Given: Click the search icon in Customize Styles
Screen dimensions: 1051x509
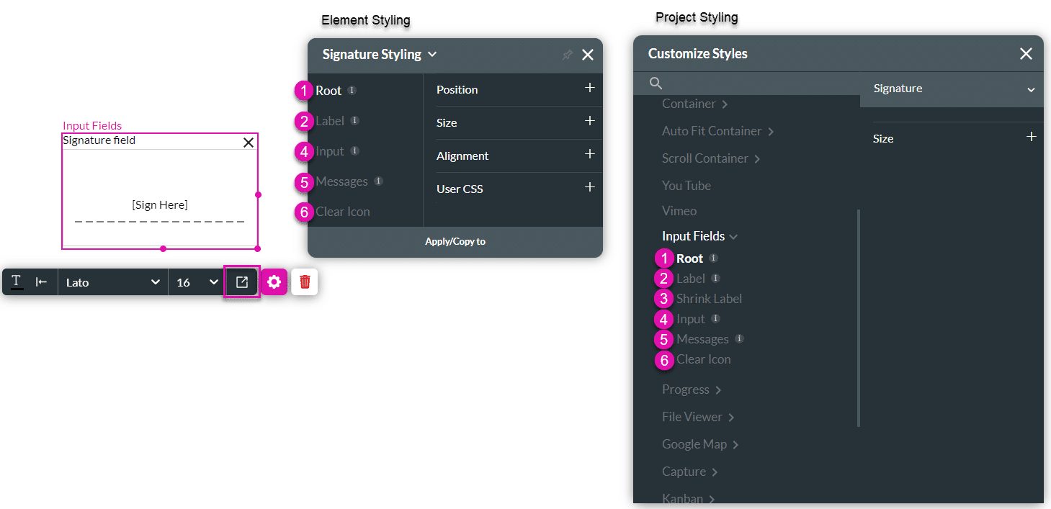Looking at the screenshot, I should (x=656, y=84).
